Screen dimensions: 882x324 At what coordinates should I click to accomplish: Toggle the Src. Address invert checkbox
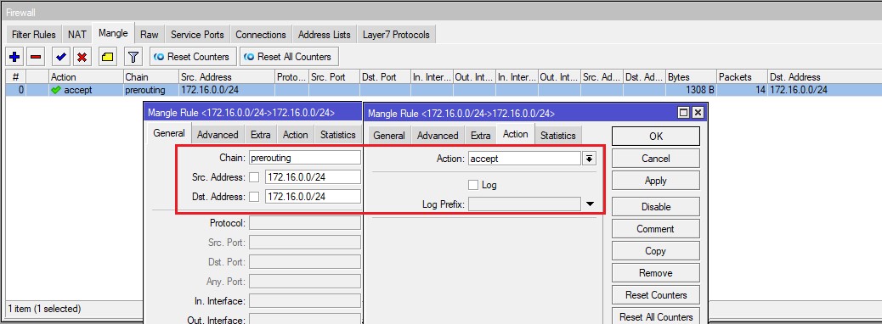pyautogui.click(x=254, y=177)
